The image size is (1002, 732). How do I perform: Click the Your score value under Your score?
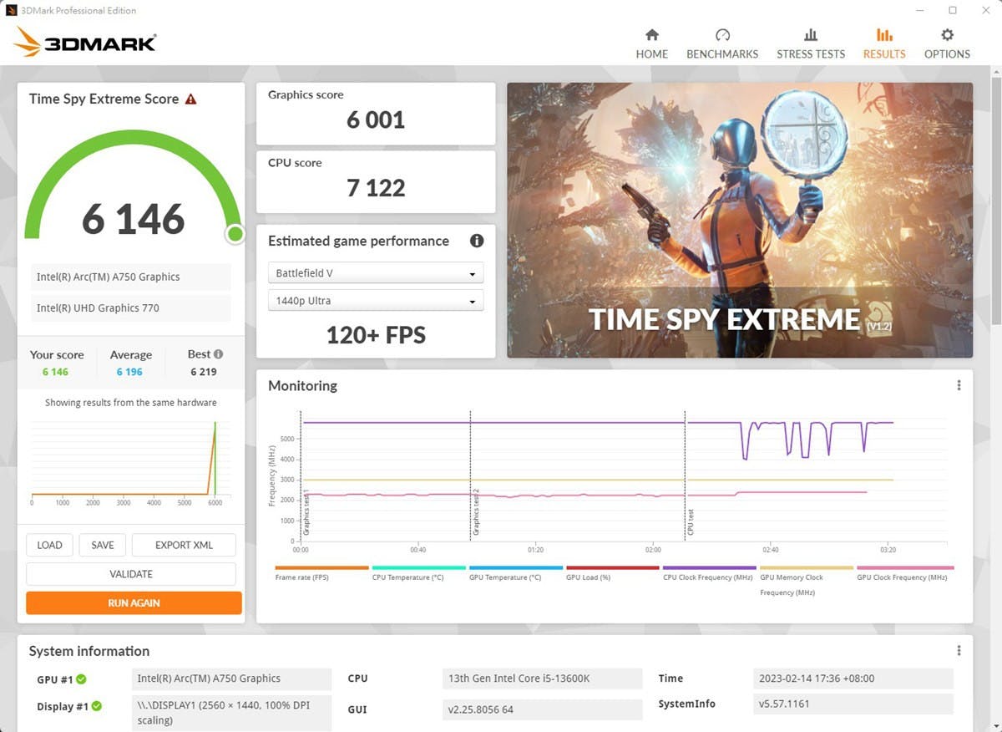[55, 372]
